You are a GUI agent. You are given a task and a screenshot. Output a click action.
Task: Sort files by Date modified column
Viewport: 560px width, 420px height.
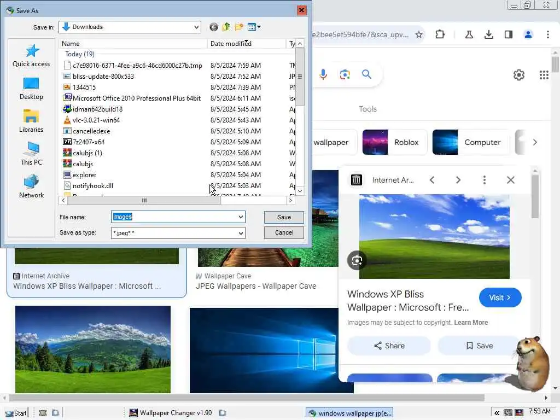tap(247, 44)
